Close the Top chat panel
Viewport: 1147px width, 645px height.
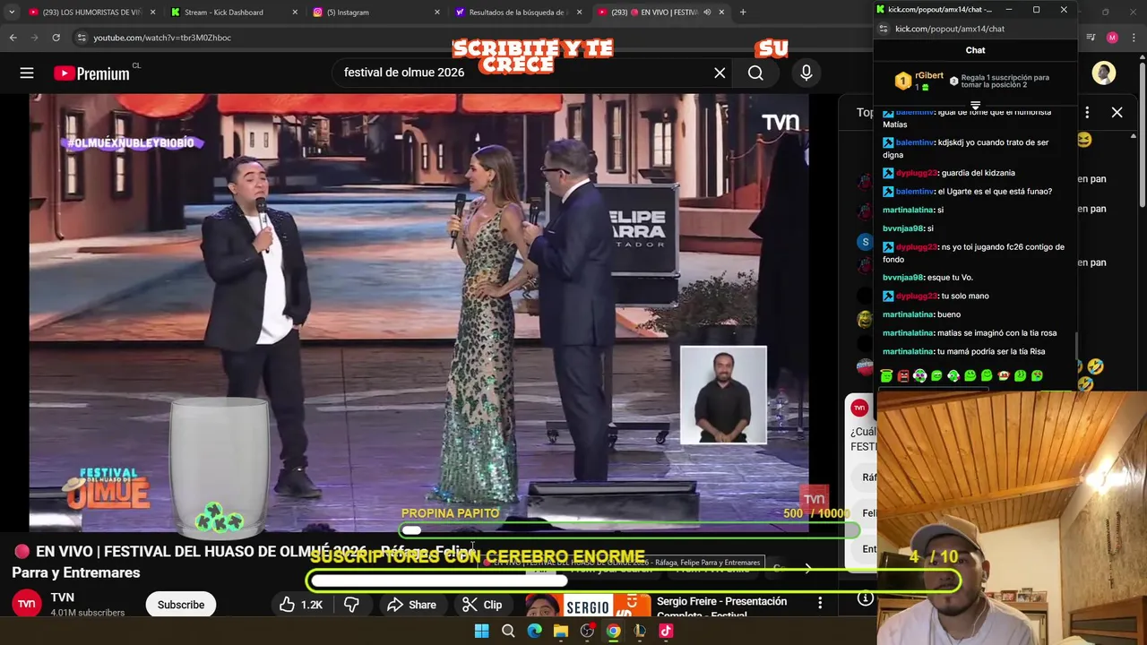point(1117,112)
